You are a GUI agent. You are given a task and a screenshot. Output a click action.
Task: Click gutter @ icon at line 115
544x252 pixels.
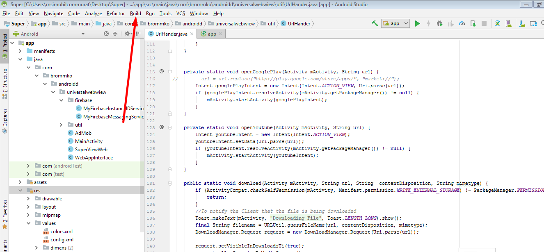(162, 71)
